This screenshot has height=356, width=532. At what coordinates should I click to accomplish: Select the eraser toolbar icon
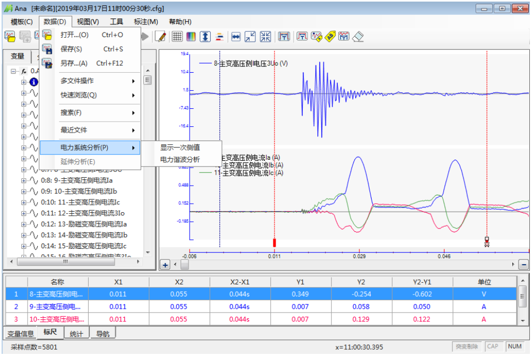click(358, 36)
